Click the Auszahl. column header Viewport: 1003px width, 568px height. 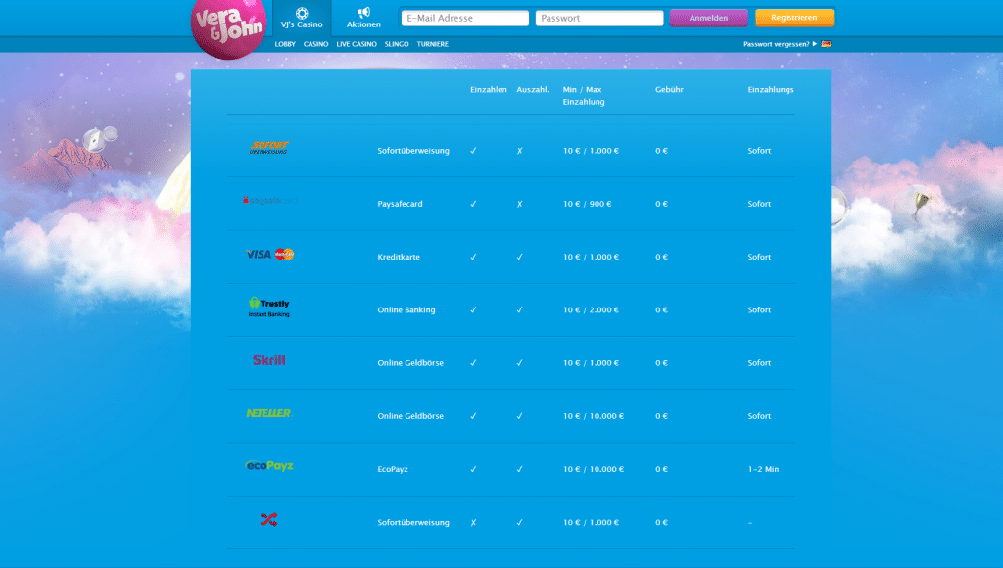[x=533, y=89]
